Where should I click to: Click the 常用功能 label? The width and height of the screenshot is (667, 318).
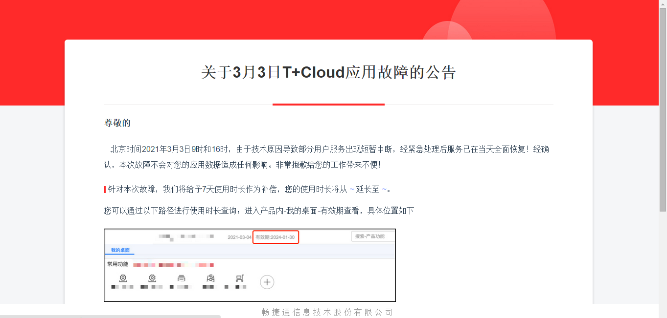[117, 264]
